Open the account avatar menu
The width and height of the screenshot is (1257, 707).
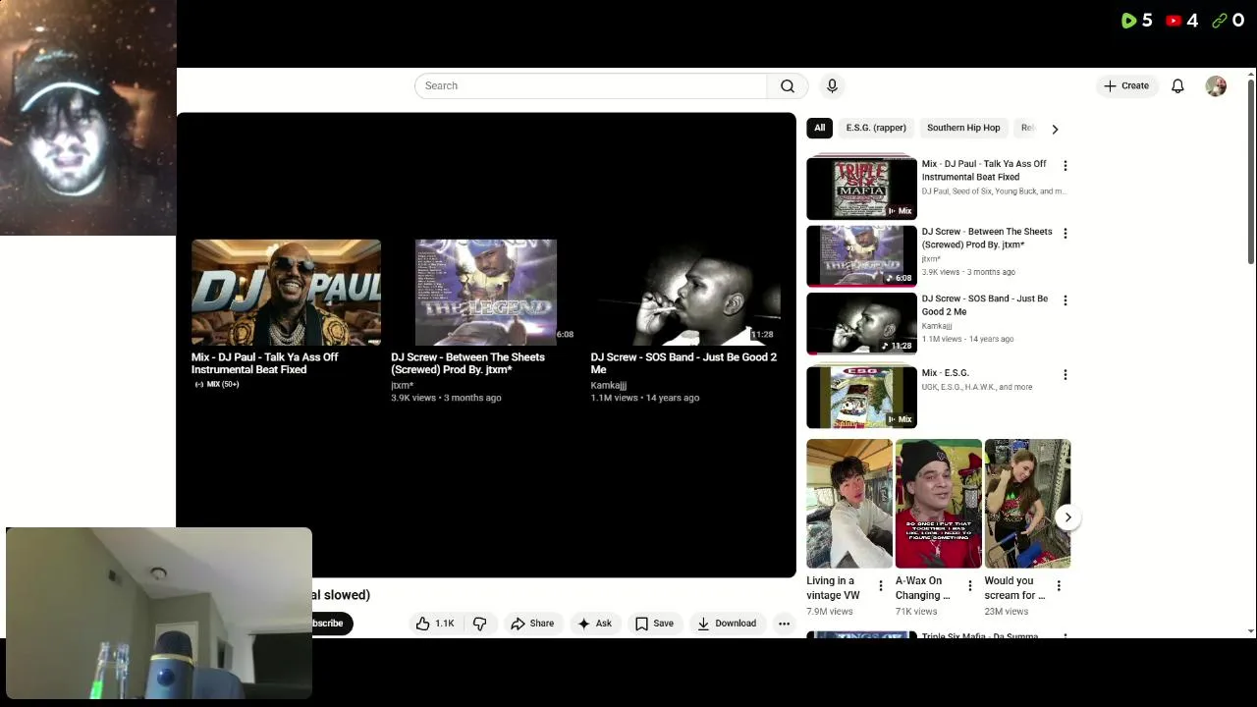click(1216, 86)
